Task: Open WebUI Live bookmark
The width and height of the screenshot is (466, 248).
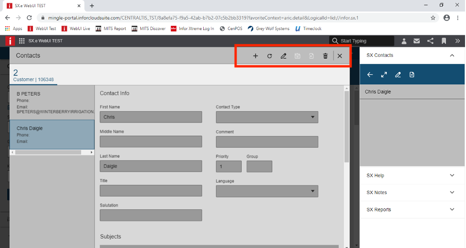Action: tap(76, 29)
